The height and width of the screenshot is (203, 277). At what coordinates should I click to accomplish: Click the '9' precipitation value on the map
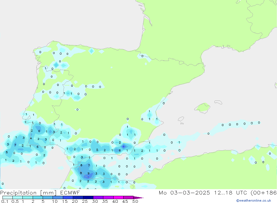tap(89, 173)
